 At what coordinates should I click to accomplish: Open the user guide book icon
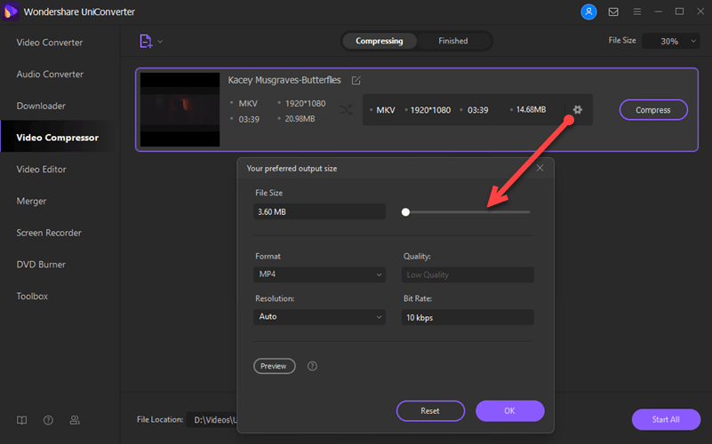point(22,420)
